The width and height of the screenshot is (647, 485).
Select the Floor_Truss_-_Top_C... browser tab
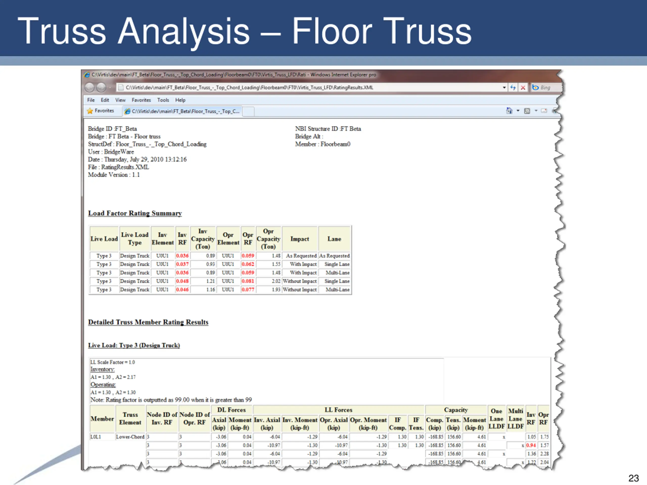(x=182, y=111)
